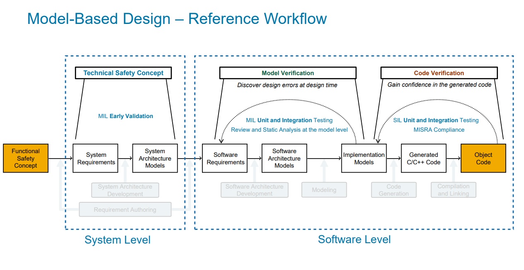Click the Technical Safety Concept header
This screenshot has width=524, height=270.
(x=123, y=73)
